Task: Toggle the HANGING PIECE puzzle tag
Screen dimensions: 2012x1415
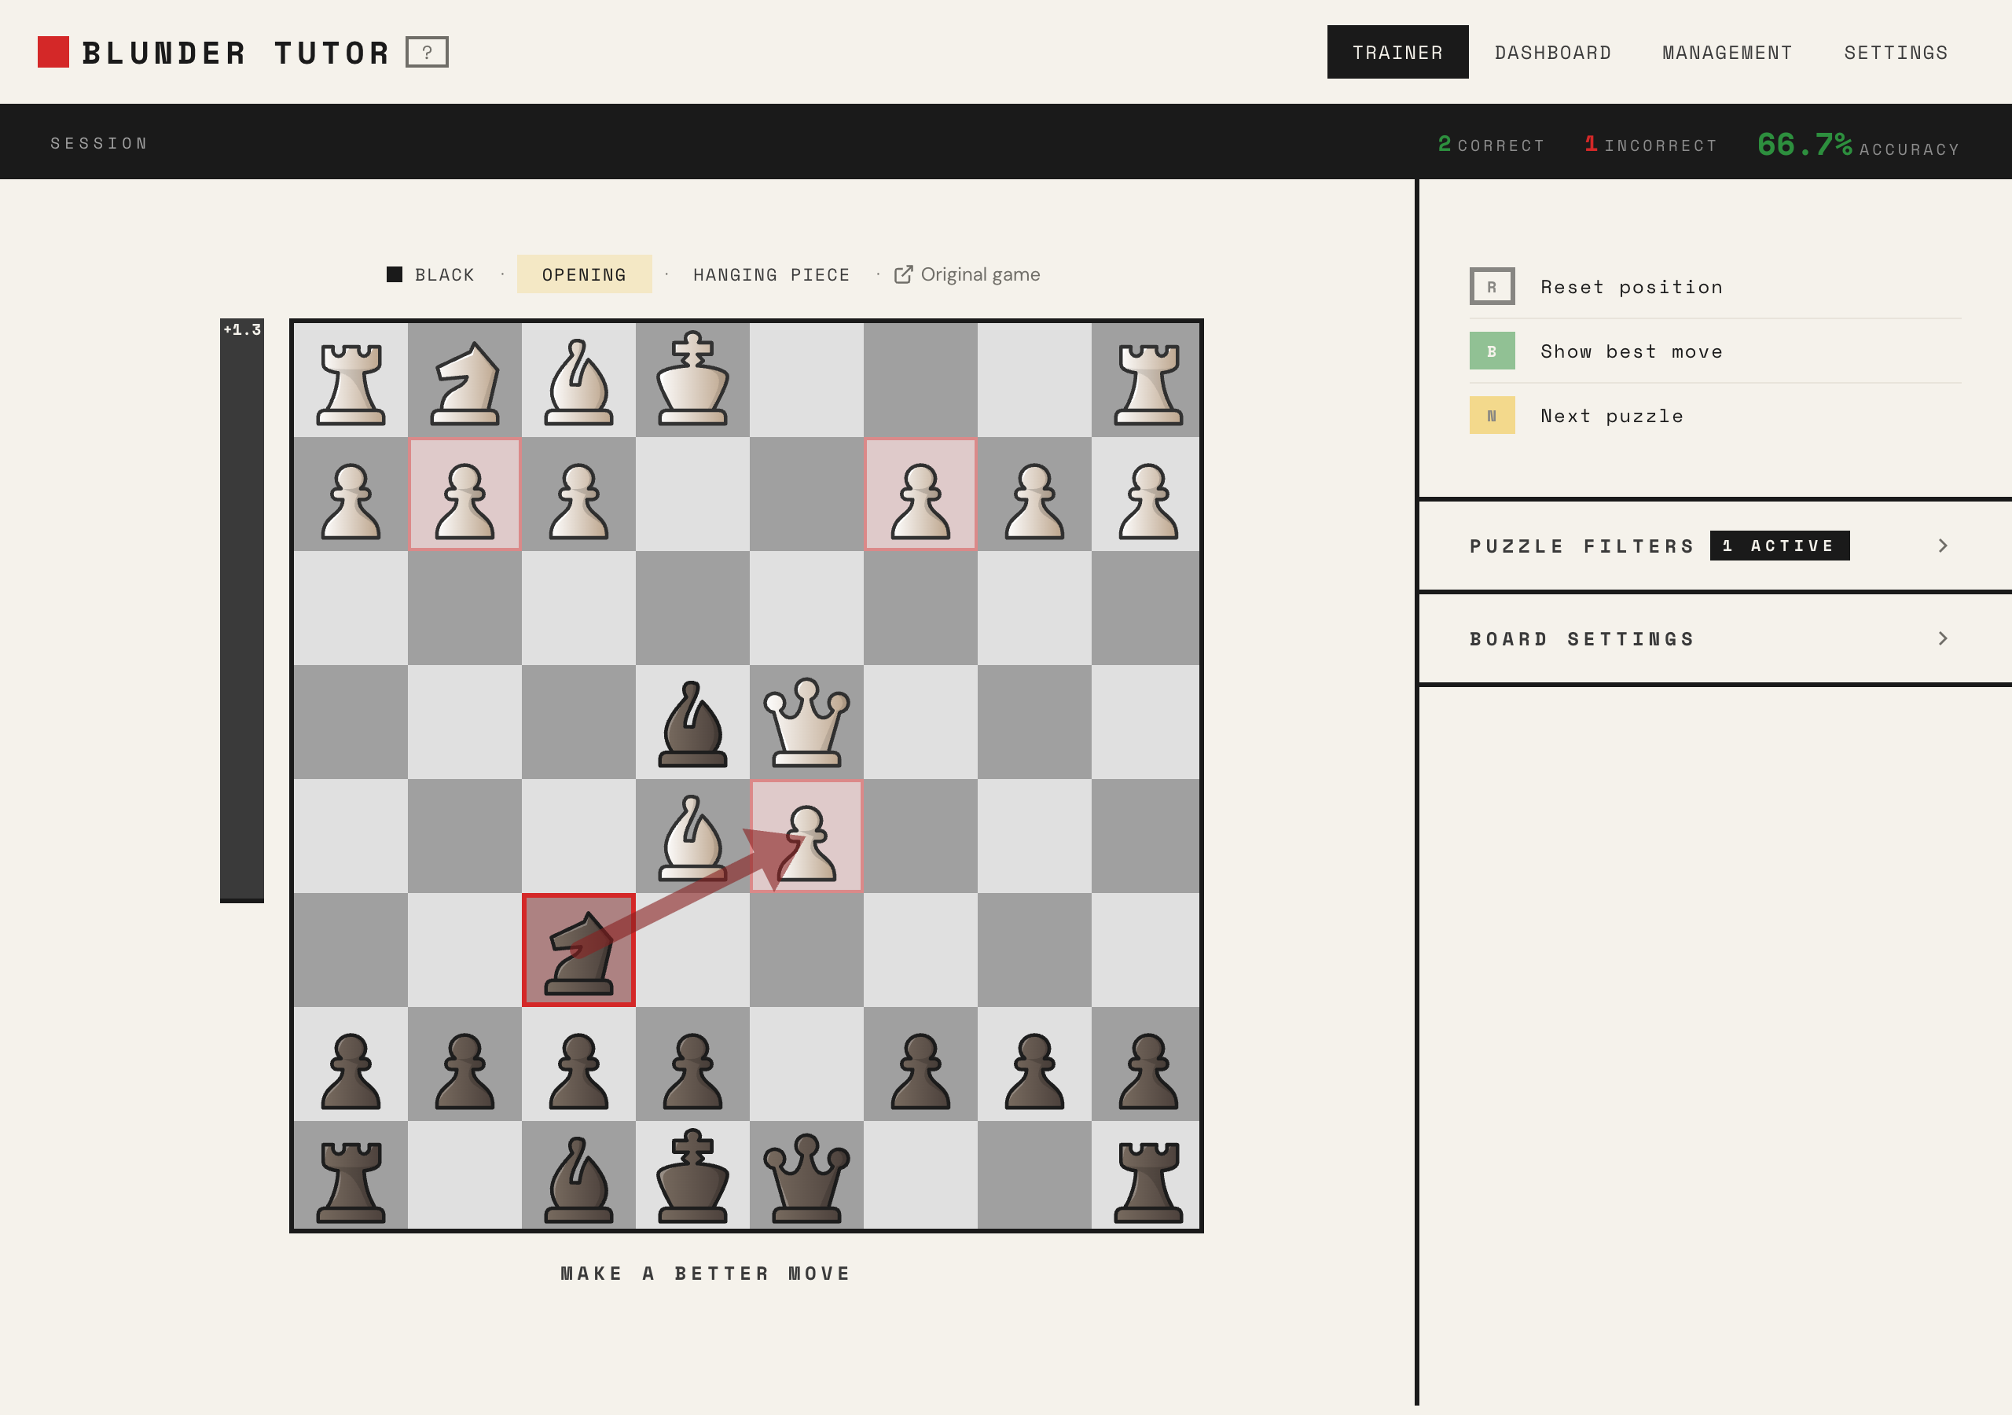Action: (772, 274)
